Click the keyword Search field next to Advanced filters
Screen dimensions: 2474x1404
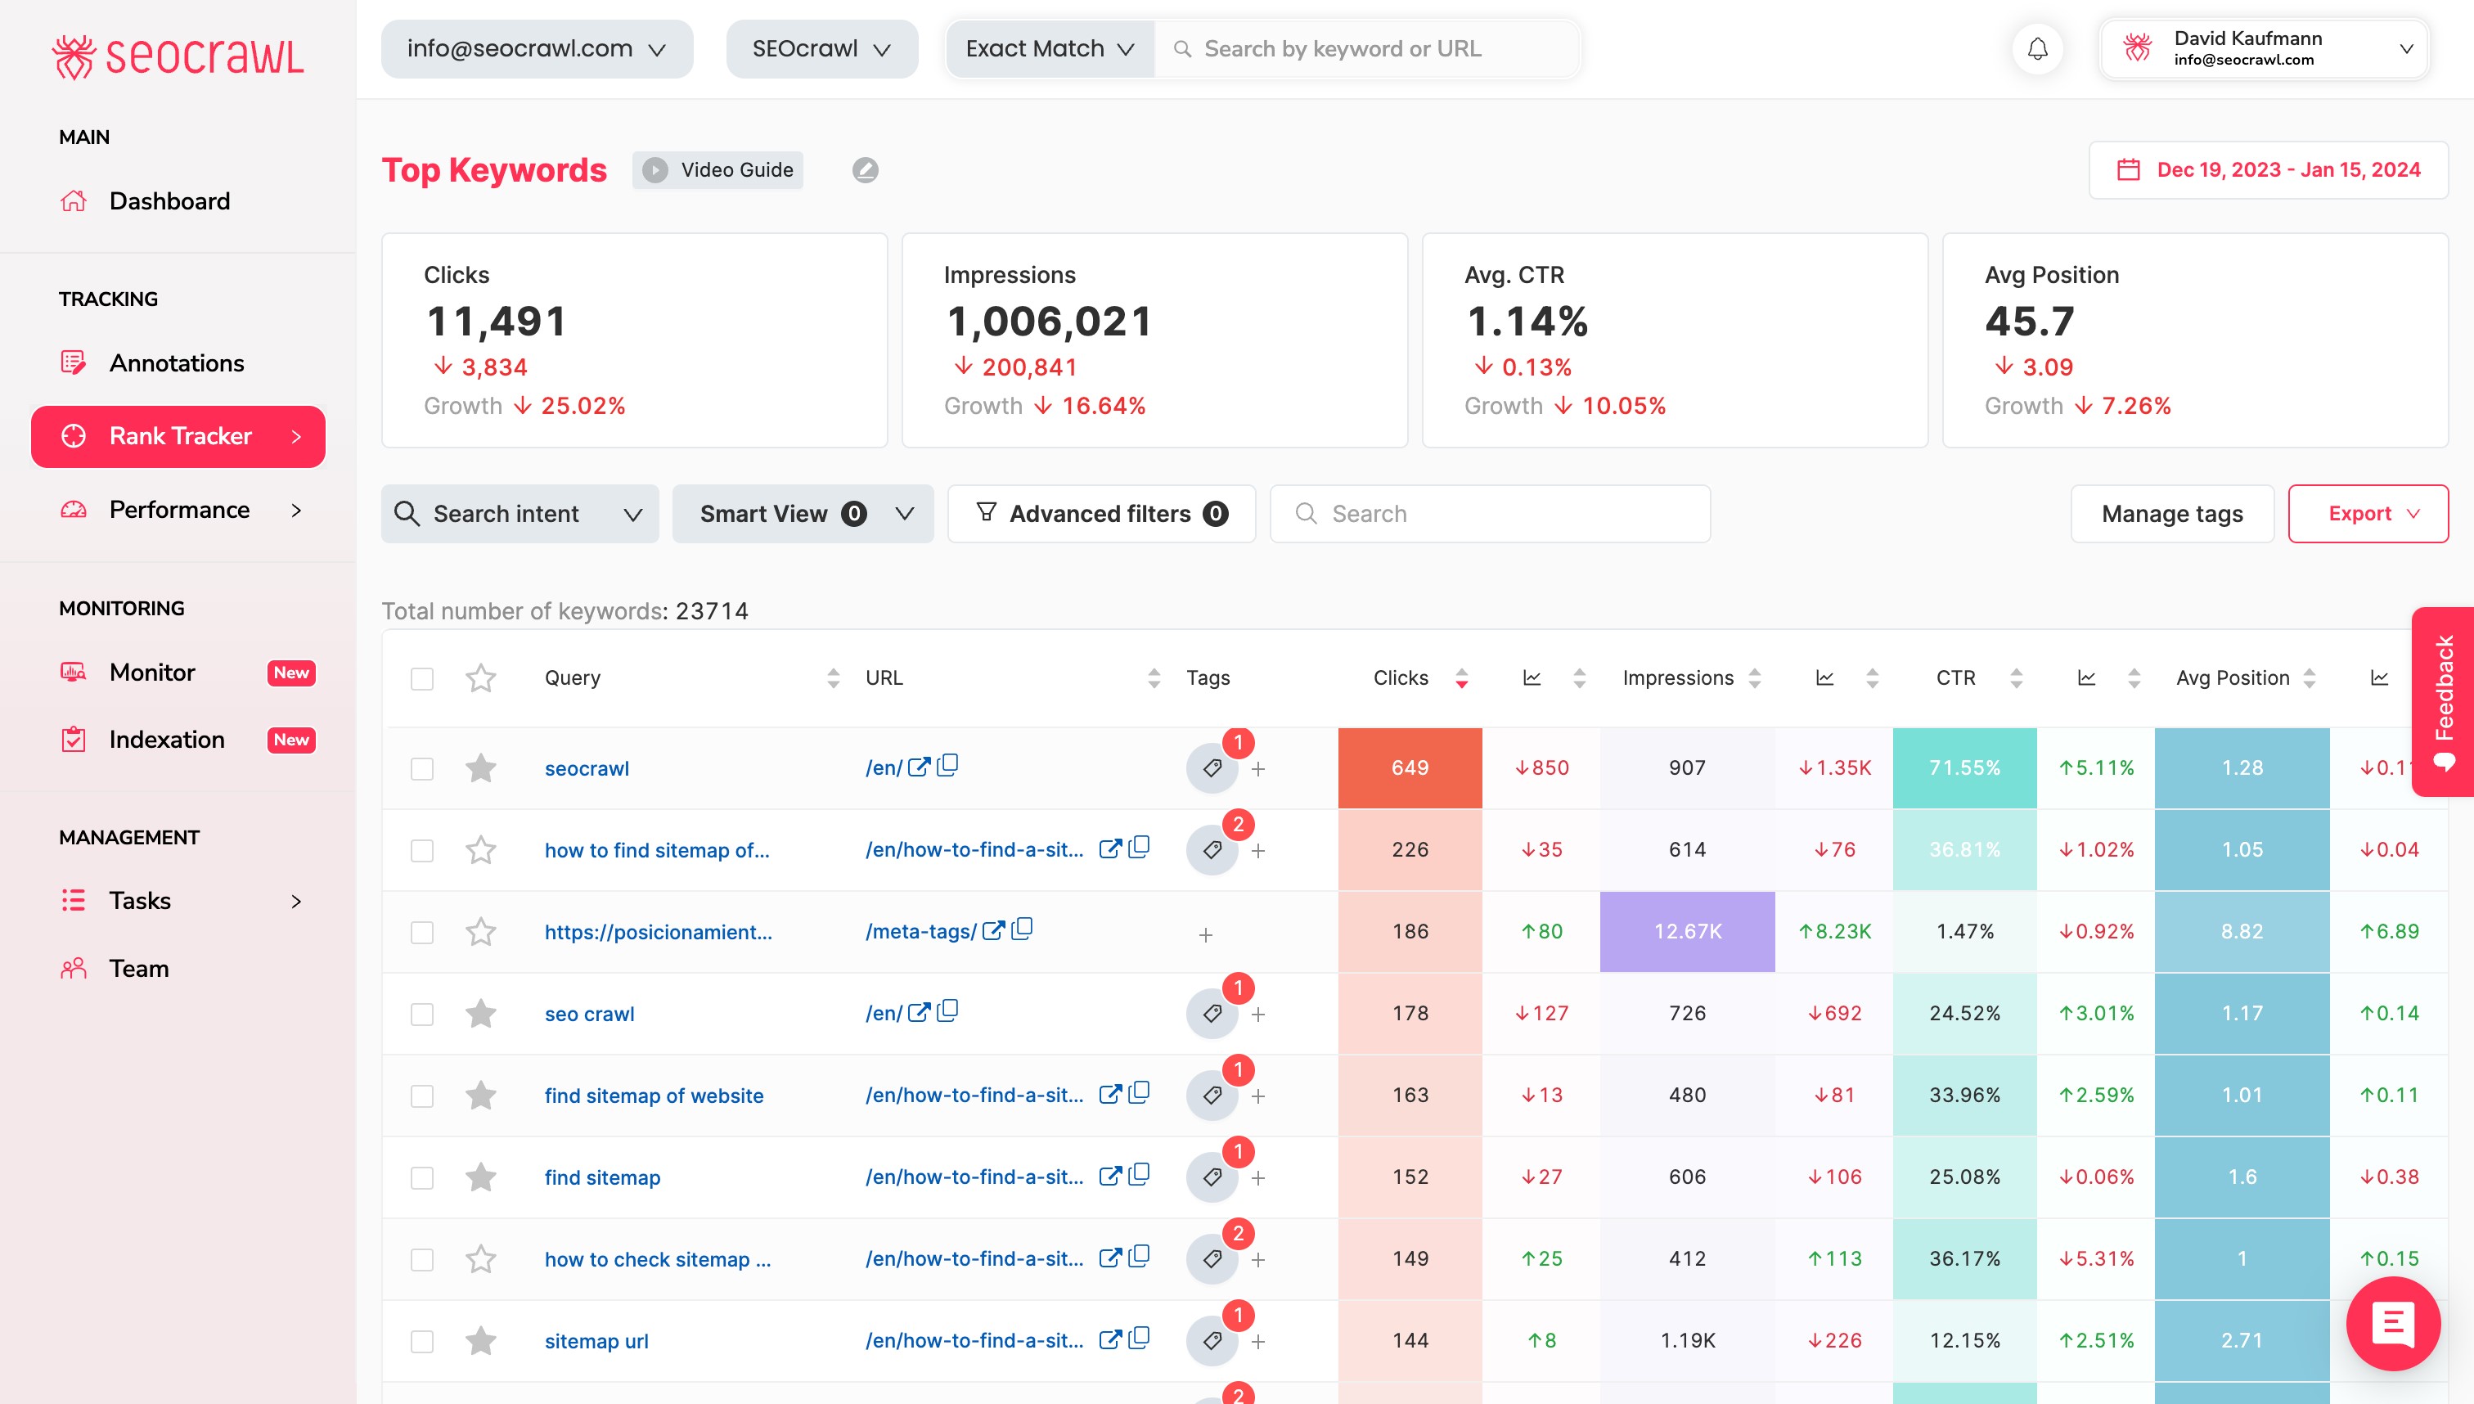pos(1490,514)
